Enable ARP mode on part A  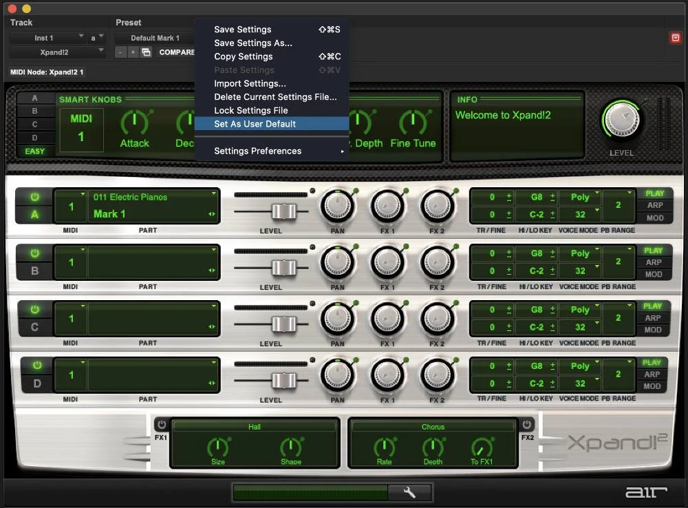coord(655,205)
